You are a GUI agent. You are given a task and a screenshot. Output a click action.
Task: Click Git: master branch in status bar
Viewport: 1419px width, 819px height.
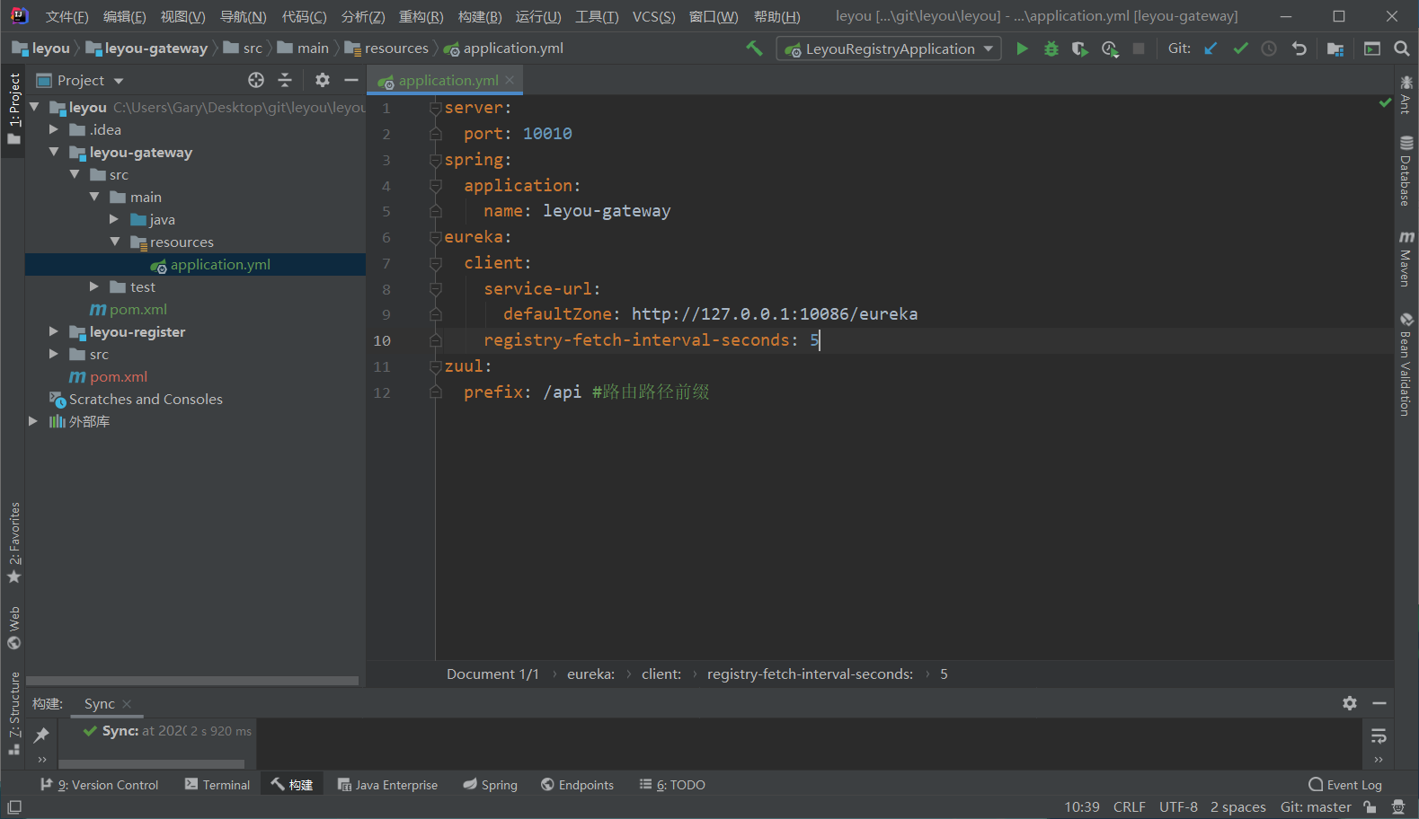point(1316,806)
